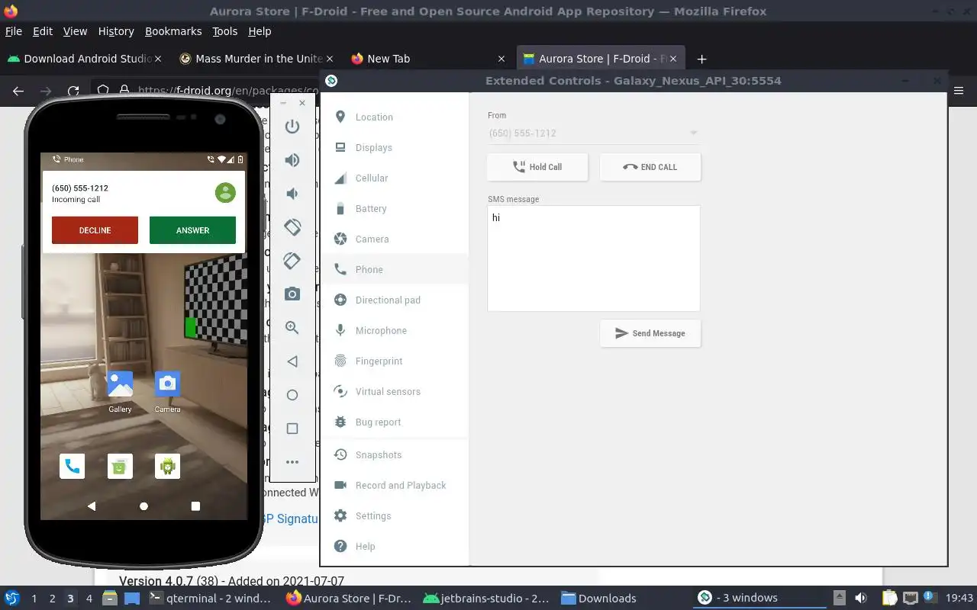This screenshot has height=610, width=977.
Task: Click the volume speaker tray icon
Action: (860, 599)
